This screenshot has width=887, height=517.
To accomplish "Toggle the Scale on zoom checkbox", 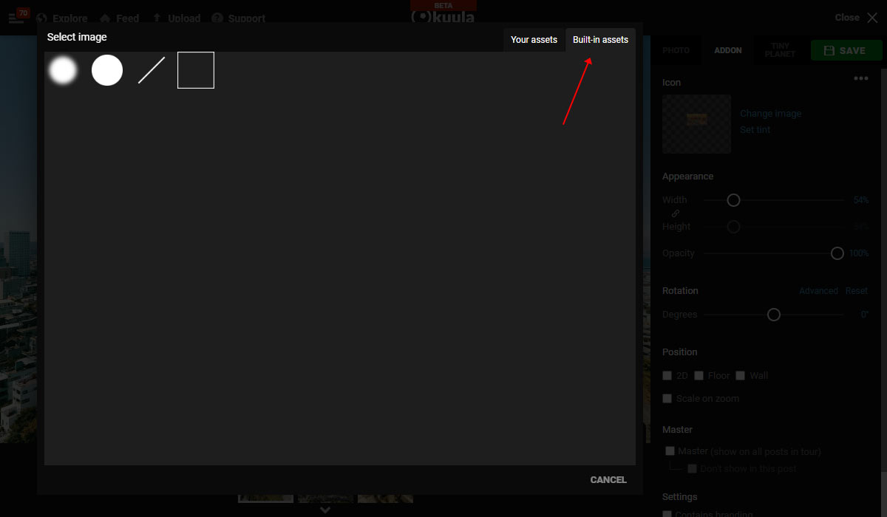I will click(667, 399).
